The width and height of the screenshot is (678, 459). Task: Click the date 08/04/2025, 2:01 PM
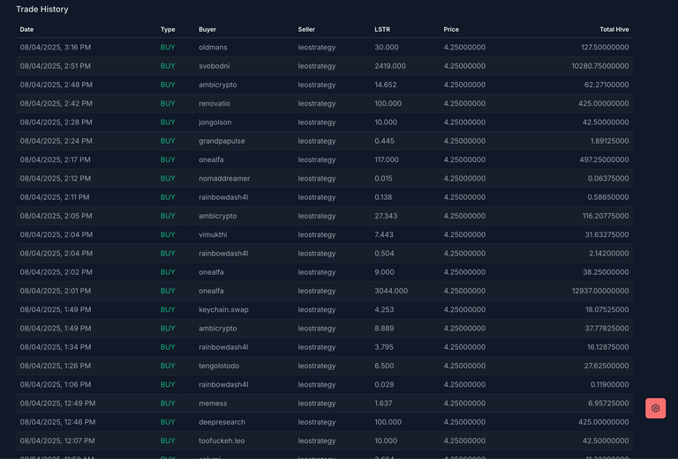(56, 291)
